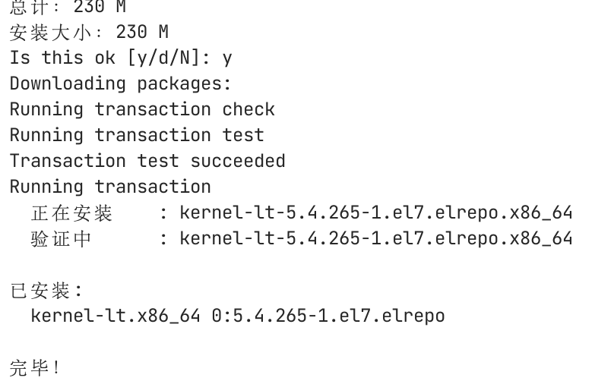Click the 正在安装 label
Screen dimensions: 614x384
click(71, 213)
